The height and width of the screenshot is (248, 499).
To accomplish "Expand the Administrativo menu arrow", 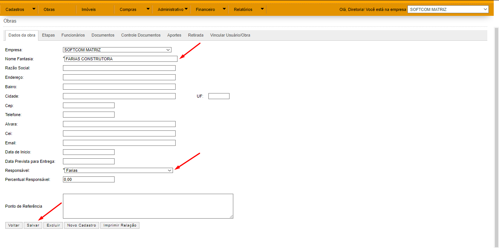I will (186, 9).
